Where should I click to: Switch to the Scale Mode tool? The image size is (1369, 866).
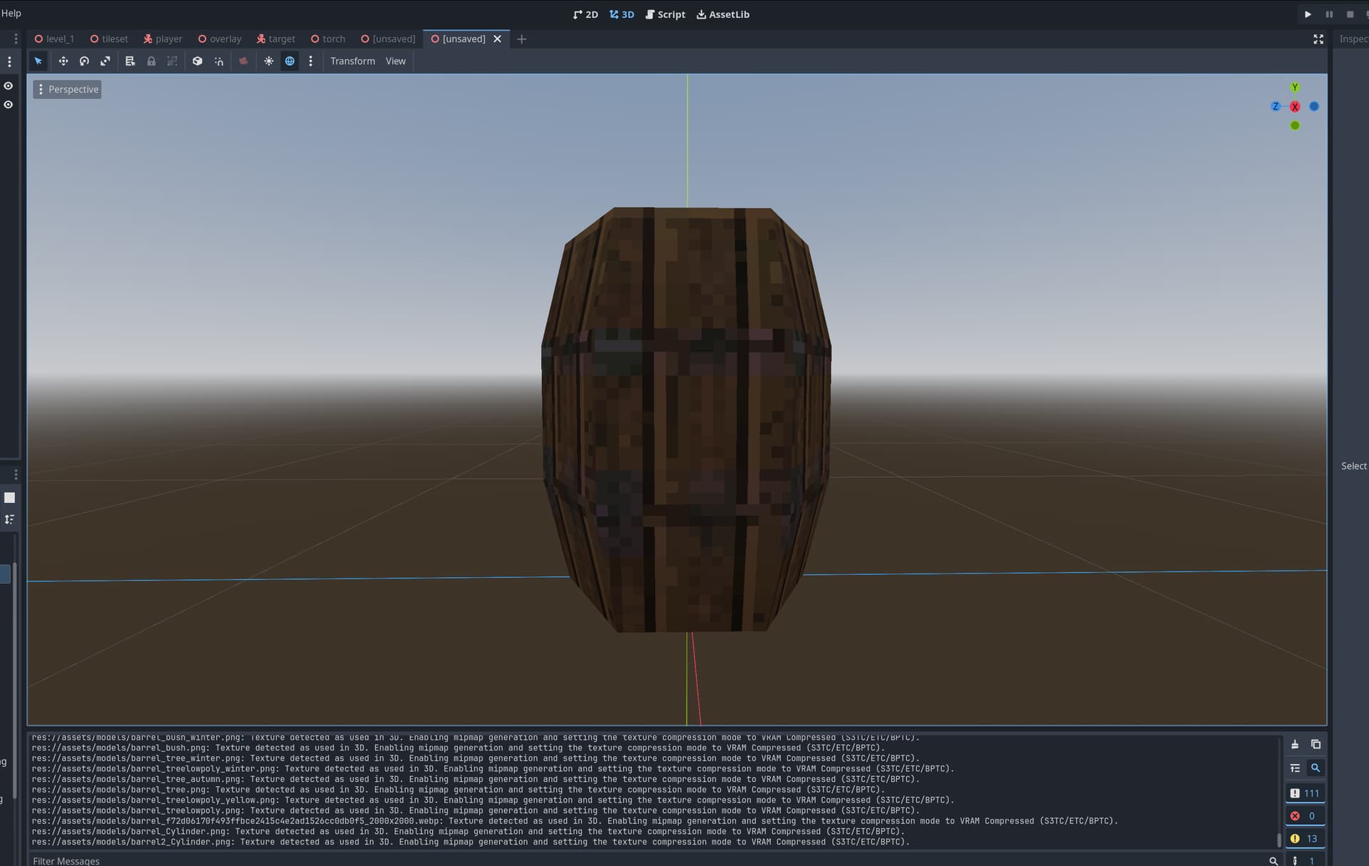pyautogui.click(x=105, y=61)
